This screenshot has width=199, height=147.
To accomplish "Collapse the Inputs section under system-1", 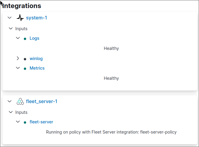I will [x=11, y=28].
